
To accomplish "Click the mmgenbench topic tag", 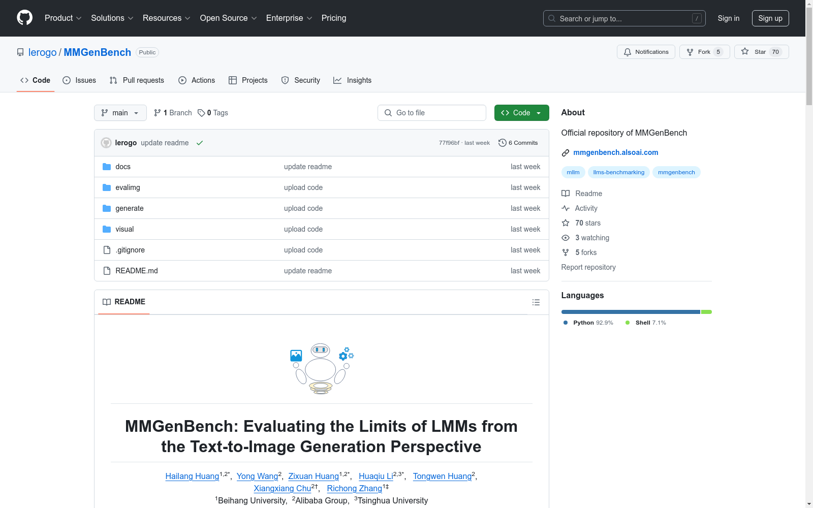I will tap(676, 172).
